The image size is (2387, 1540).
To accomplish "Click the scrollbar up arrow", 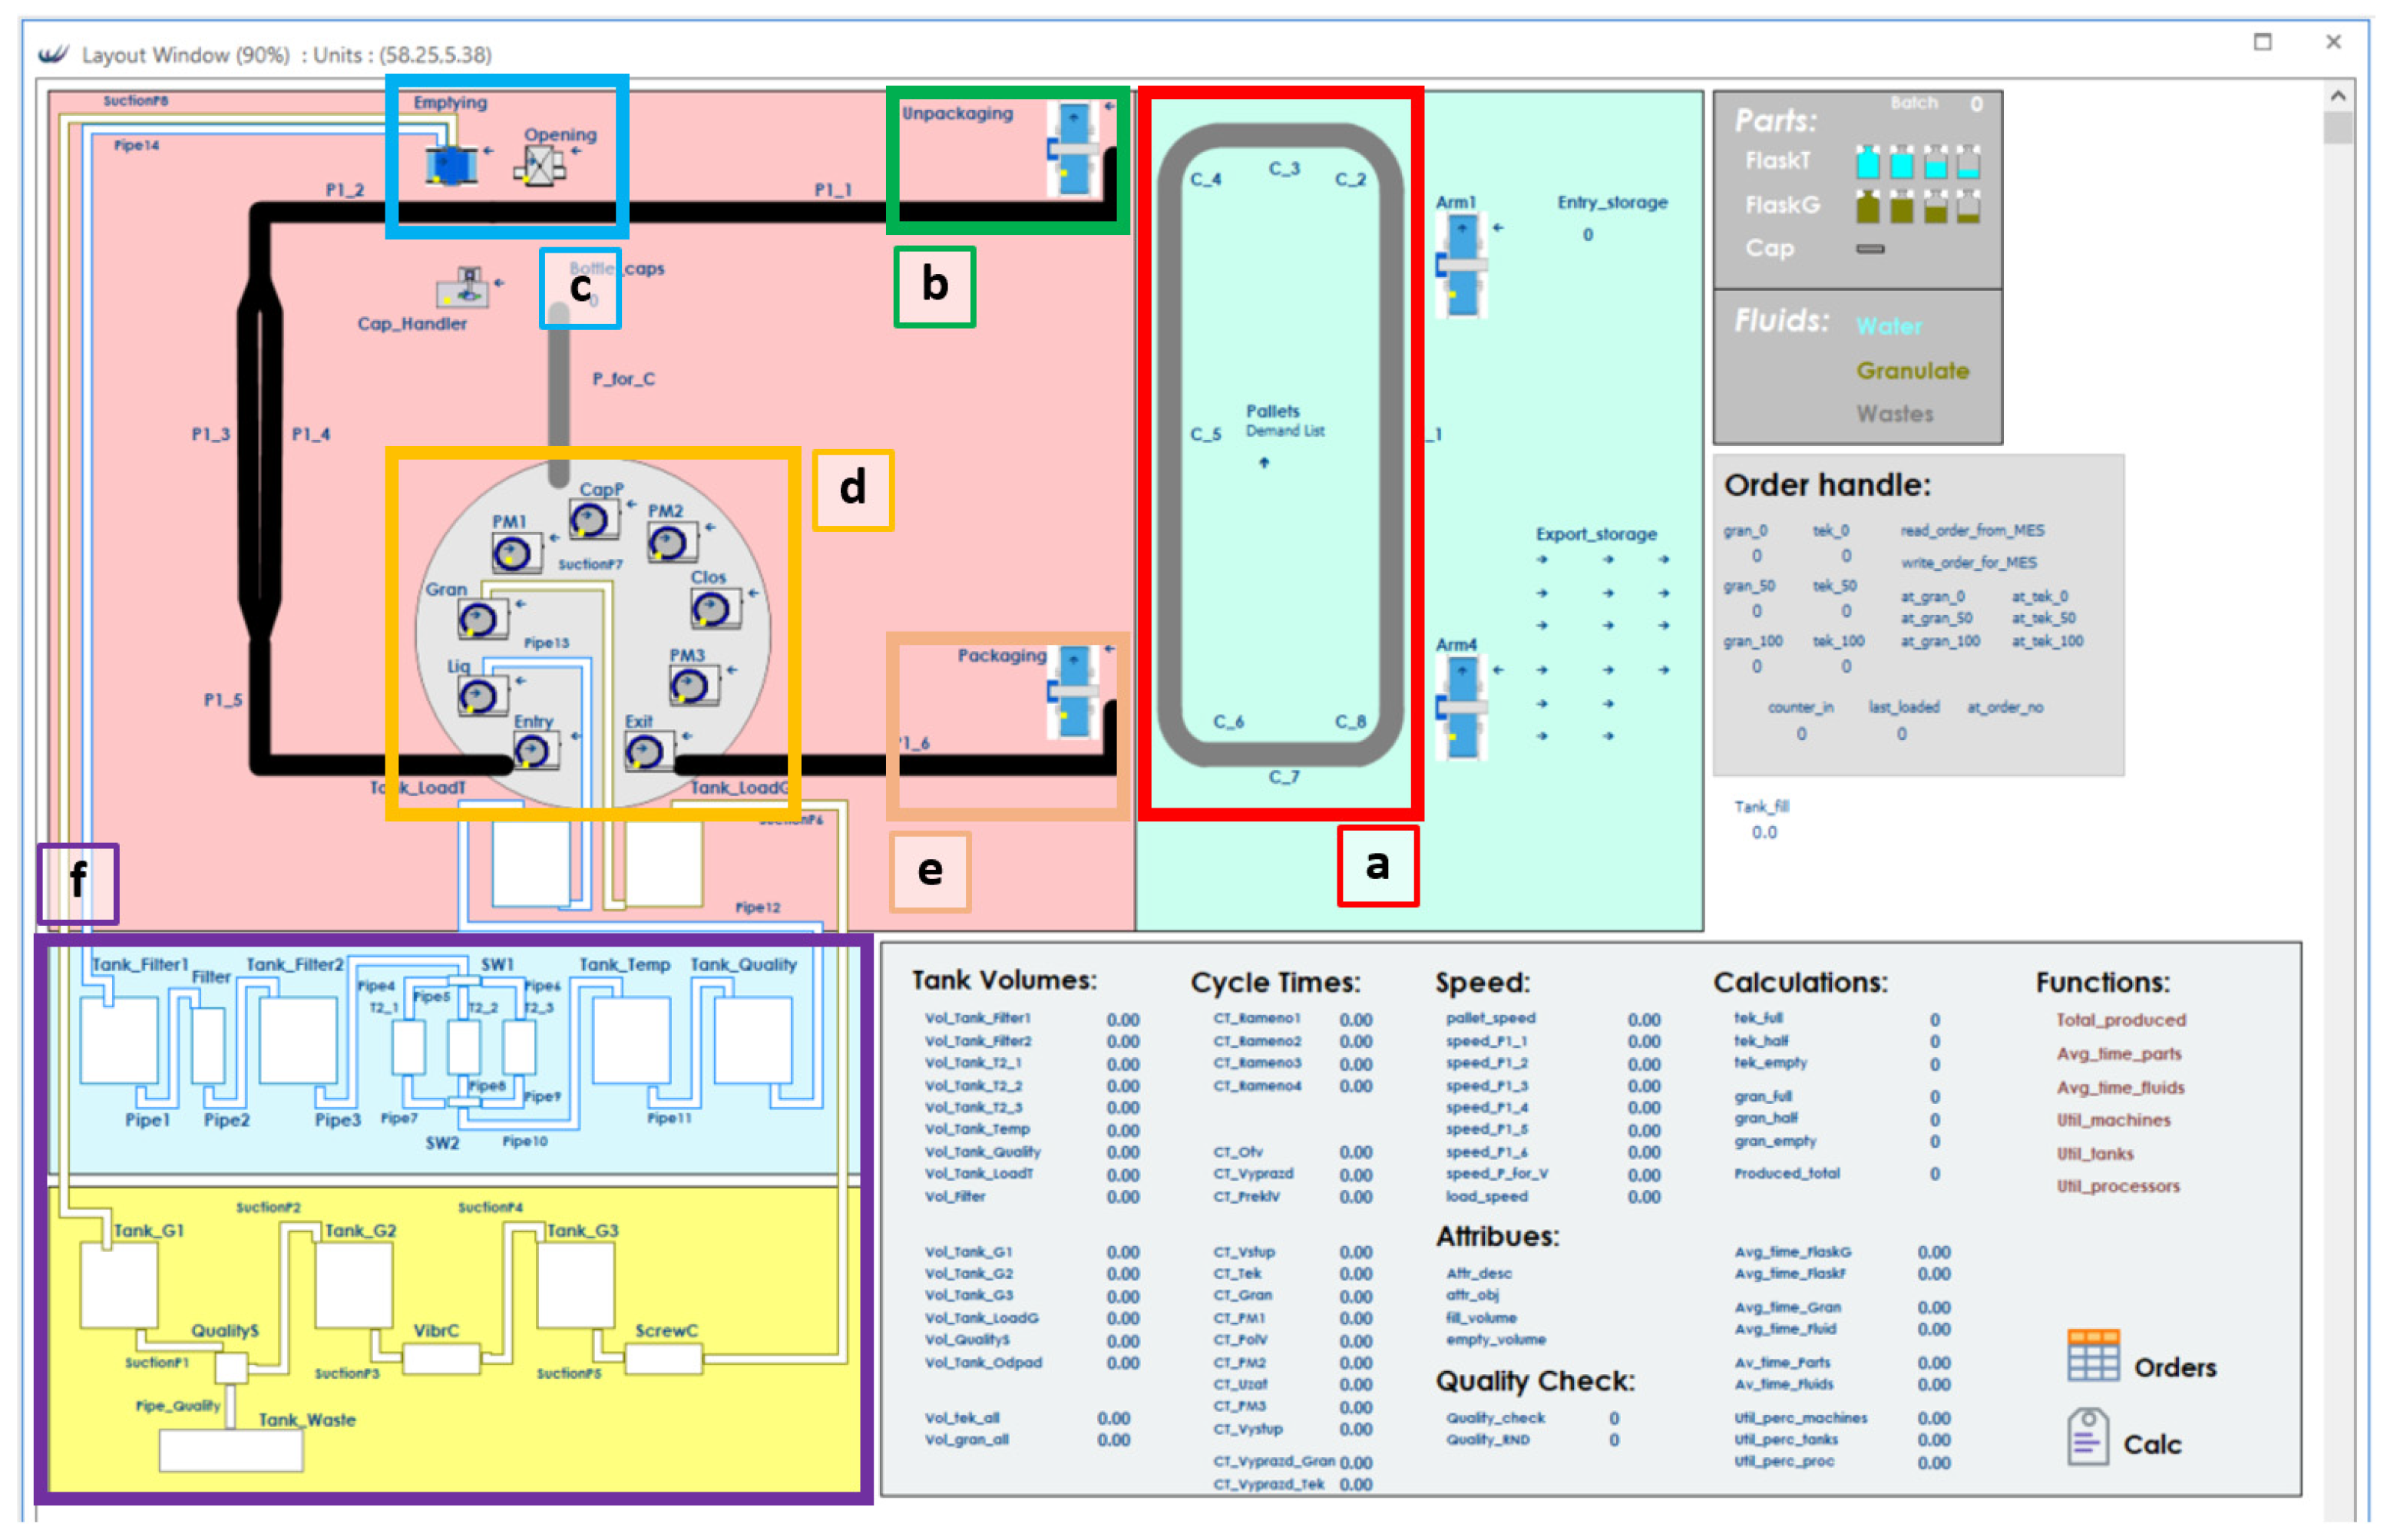I will 2337,97.
